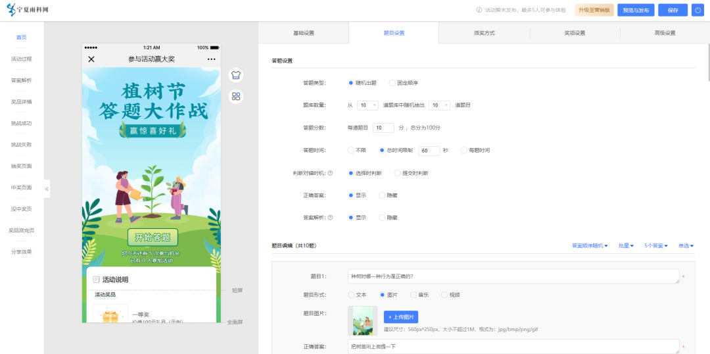The width and height of the screenshot is (710, 354).
Task: Select 不限 for answer time
Action: [350, 150]
